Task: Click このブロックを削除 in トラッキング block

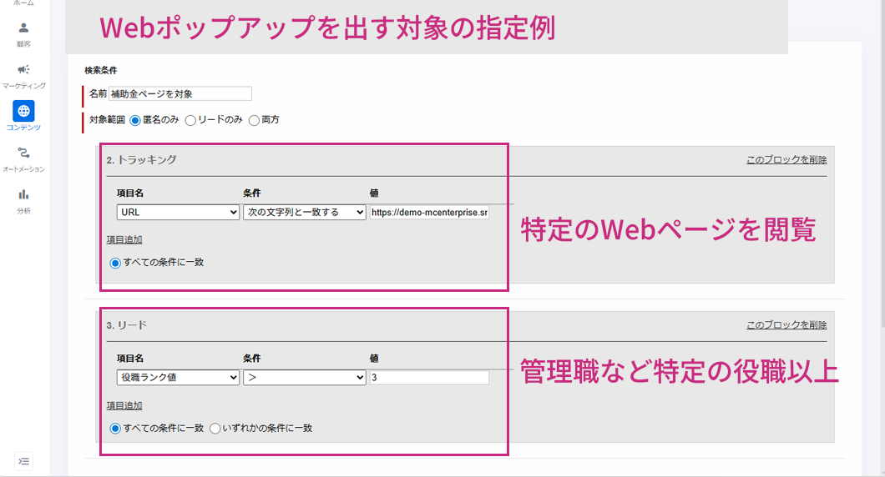Action: coord(786,159)
